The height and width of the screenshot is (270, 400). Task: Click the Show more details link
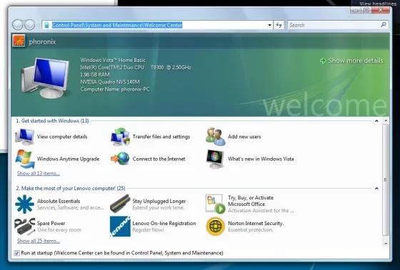pos(356,61)
